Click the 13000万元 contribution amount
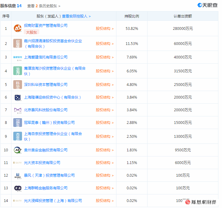Image resolution: width=222 pixels, height=208 pixels. tap(183, 136)
